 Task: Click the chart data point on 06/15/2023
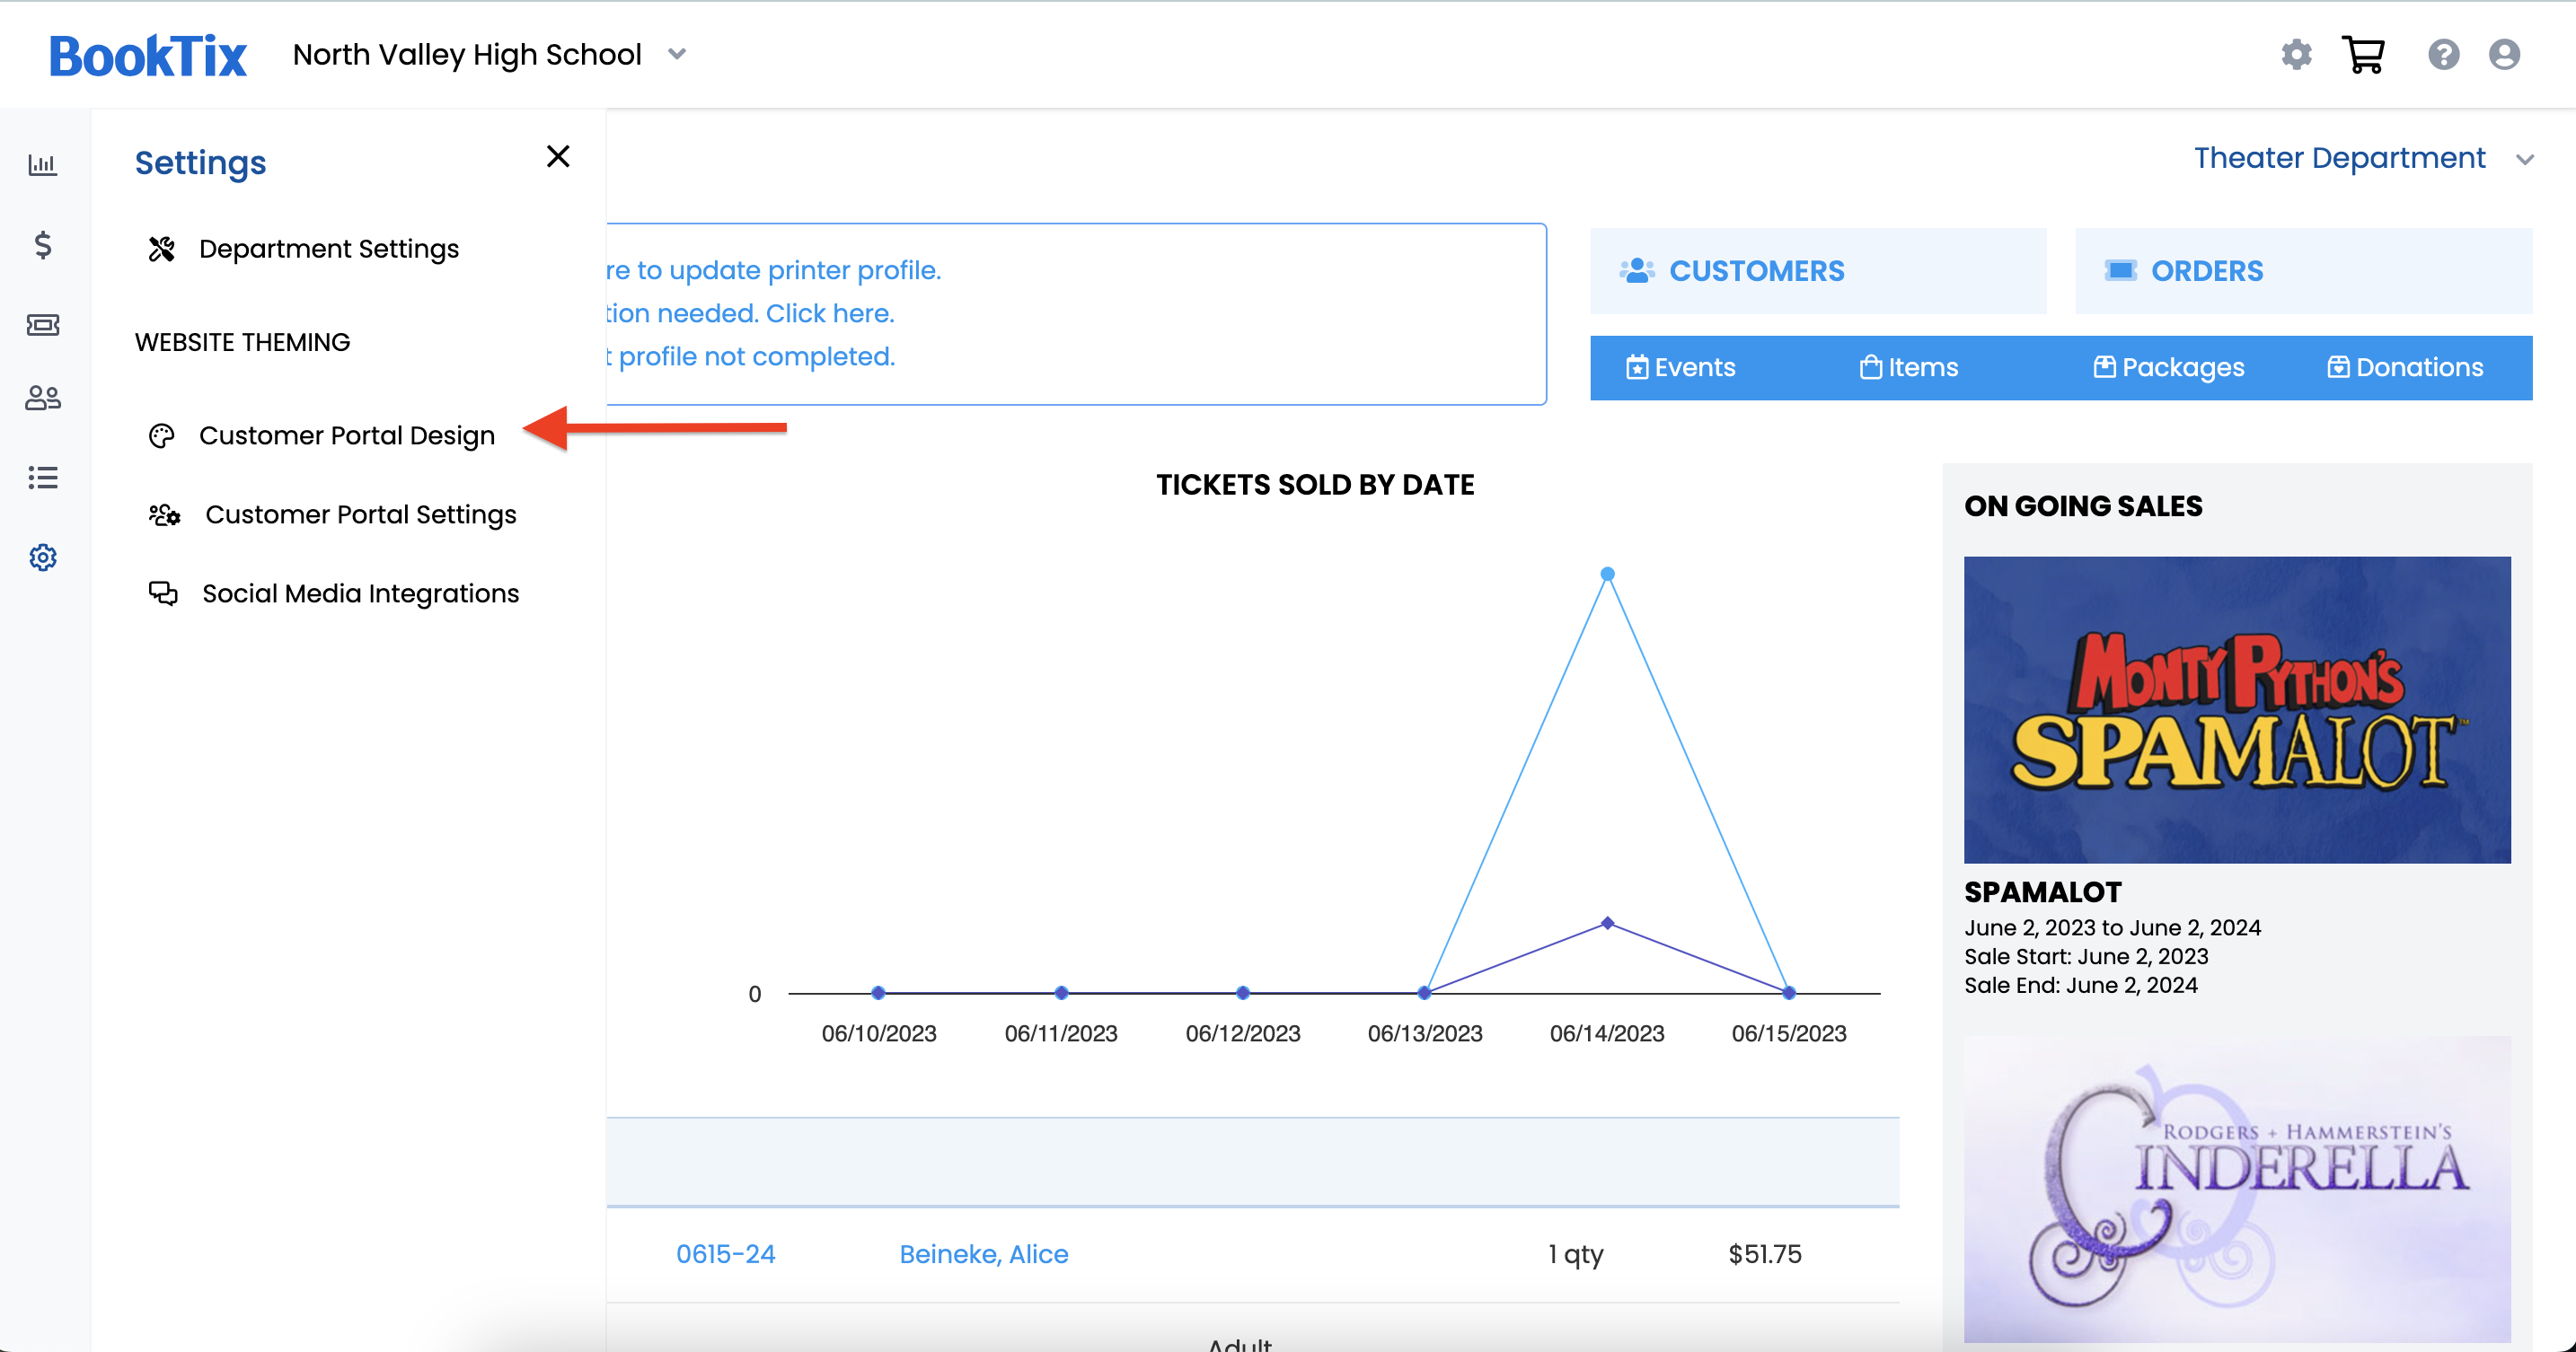tap(1789, 993)
